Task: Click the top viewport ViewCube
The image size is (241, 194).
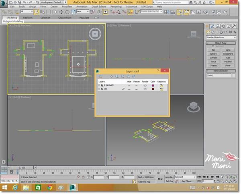Action: tap(95, 33)
